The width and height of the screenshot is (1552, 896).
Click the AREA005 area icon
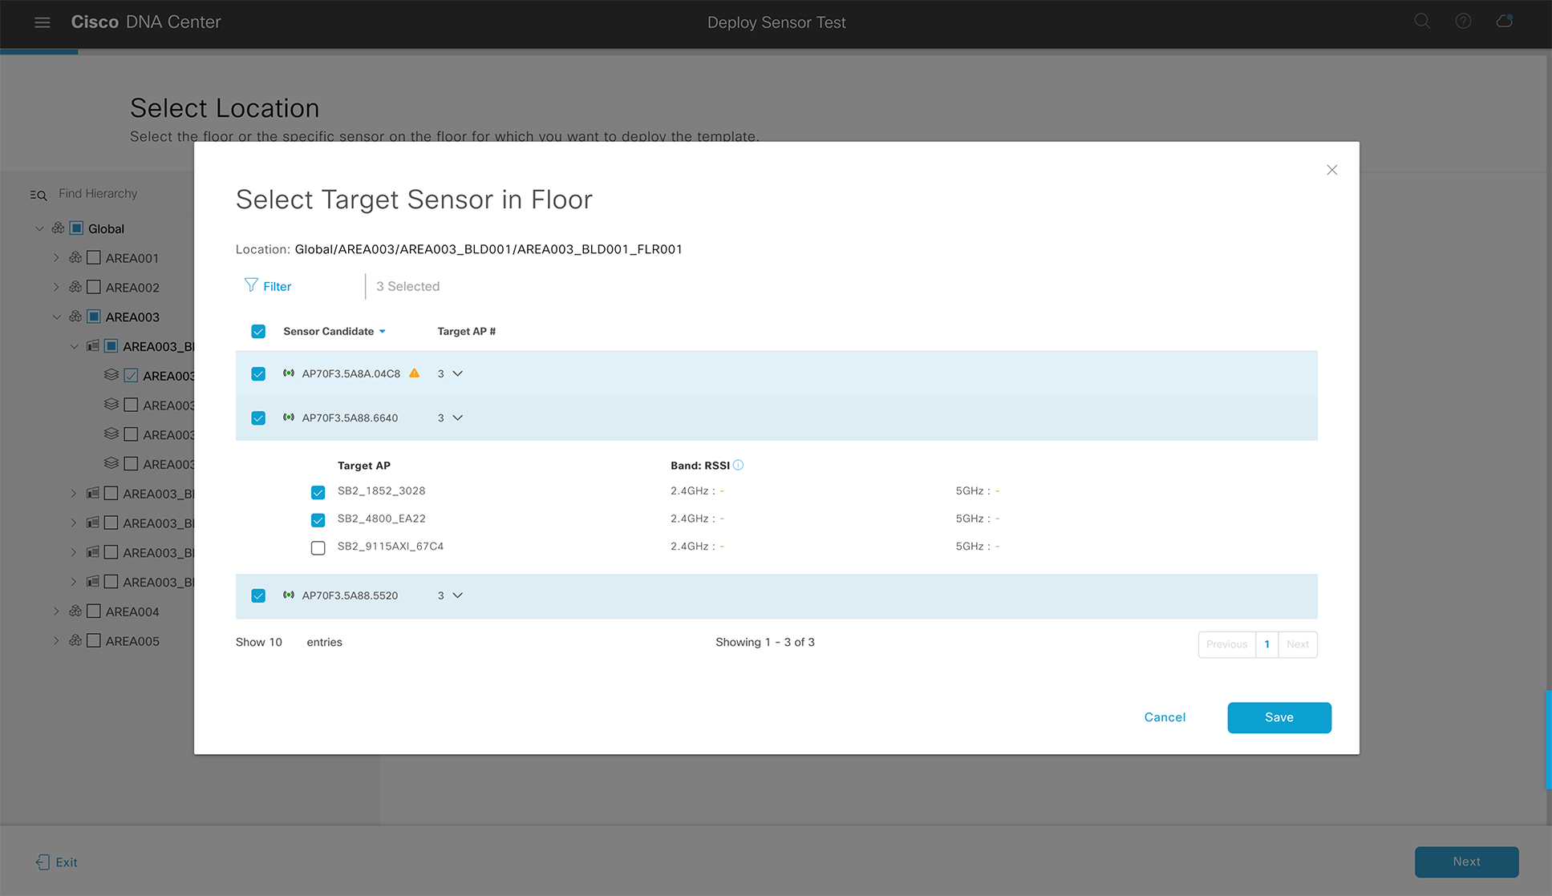coord(75,640)
